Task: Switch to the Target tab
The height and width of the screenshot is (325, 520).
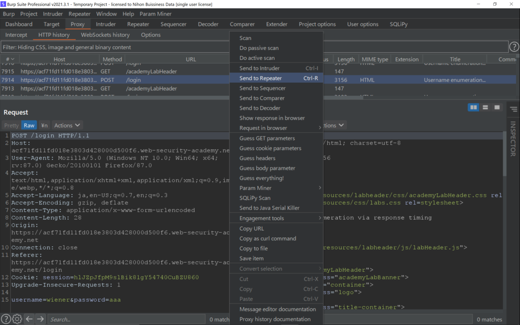Action: pyautogui.click(x=52, y=24)
